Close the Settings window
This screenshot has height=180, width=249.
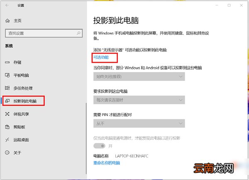point(242,5)
